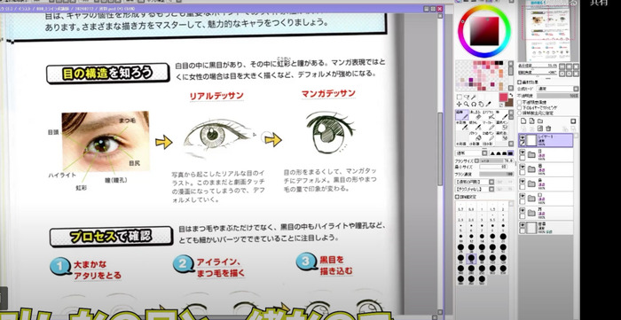Select the Eyedropper color picker tool
The height and width of the screenshot is (320, 621).
click(x=488, y=104)
